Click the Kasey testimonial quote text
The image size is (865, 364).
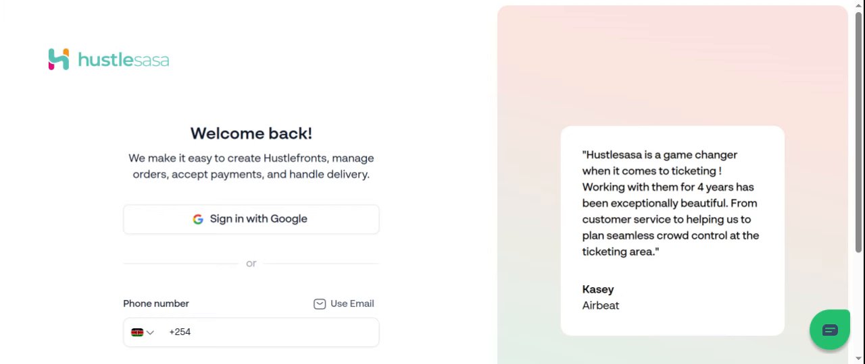[x=670, y=203]
